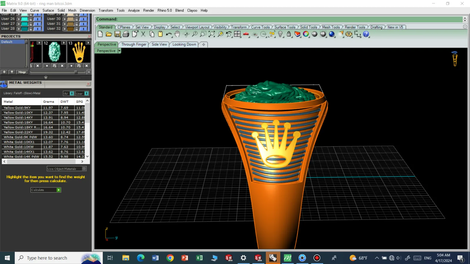Click the Mngr button in Projects

click(22, 72)
